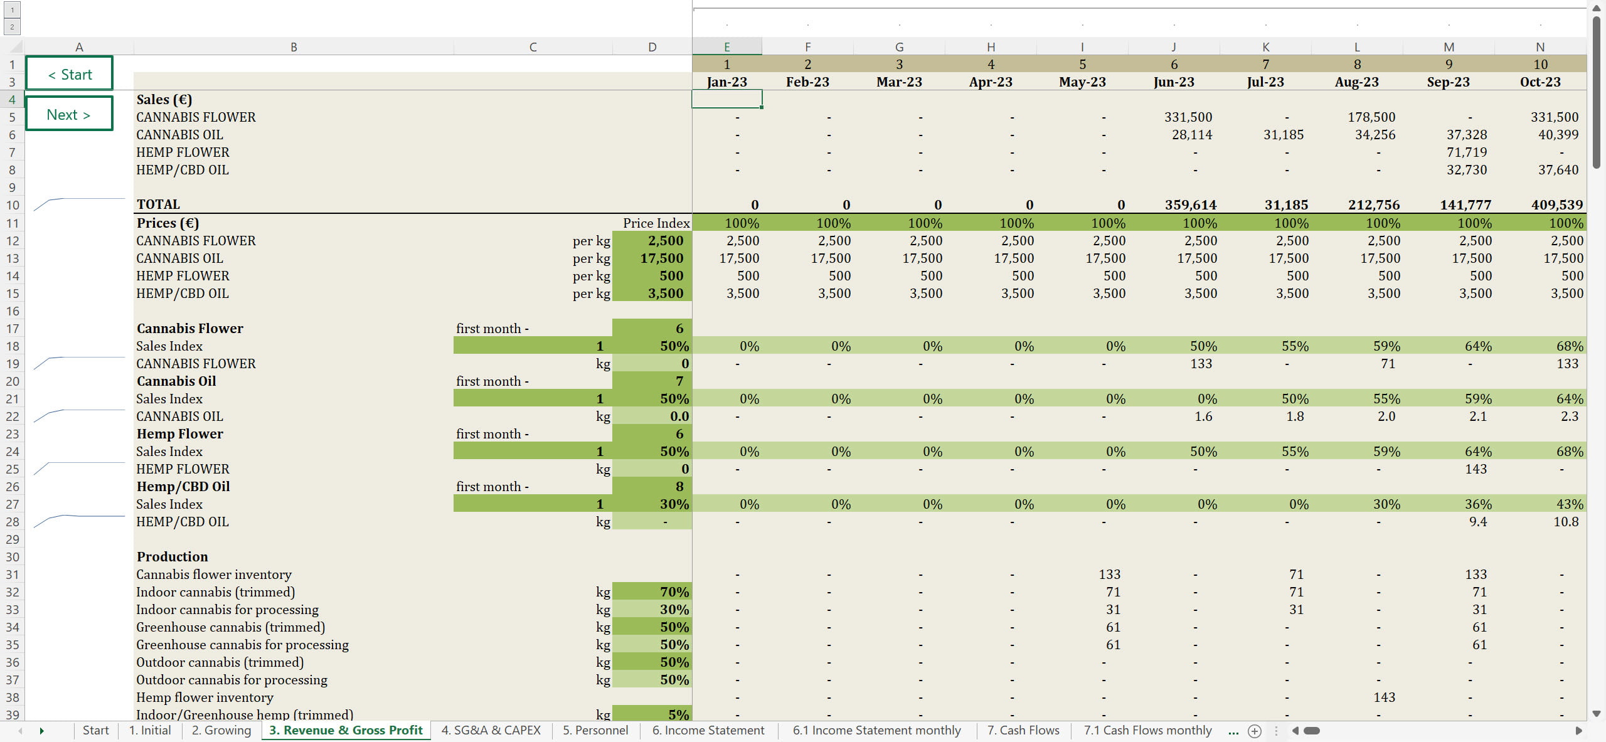The image size is (1606, 742).
Task: Show more sheet tabs via ellipsis
Action: (x=1233, y=731)
